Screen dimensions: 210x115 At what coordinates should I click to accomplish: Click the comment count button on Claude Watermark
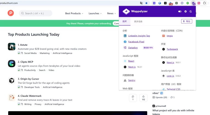click(133, 98)
